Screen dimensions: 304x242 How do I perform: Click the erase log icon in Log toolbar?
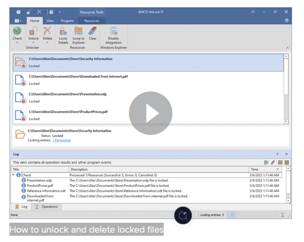pyautogui.click(x=273, y=163)
